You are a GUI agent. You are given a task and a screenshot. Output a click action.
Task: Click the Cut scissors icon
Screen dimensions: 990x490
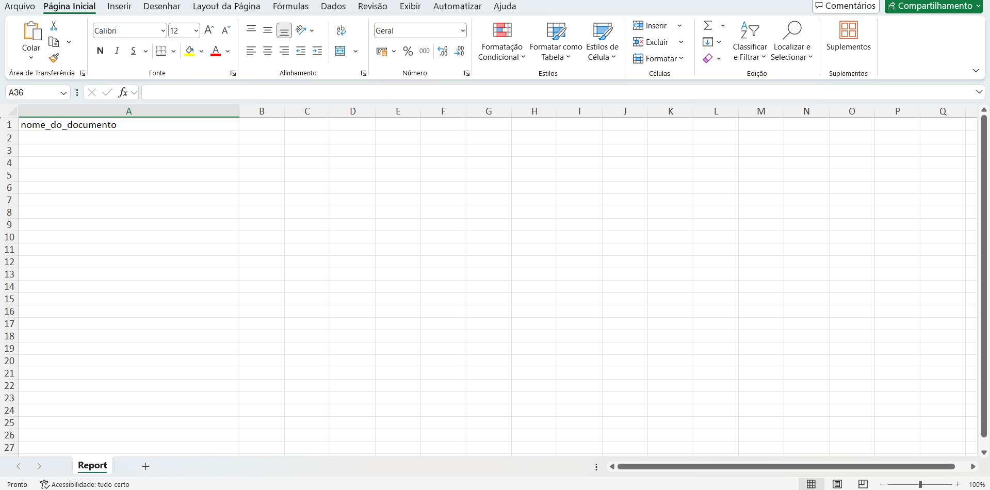(x=54, y=26)
